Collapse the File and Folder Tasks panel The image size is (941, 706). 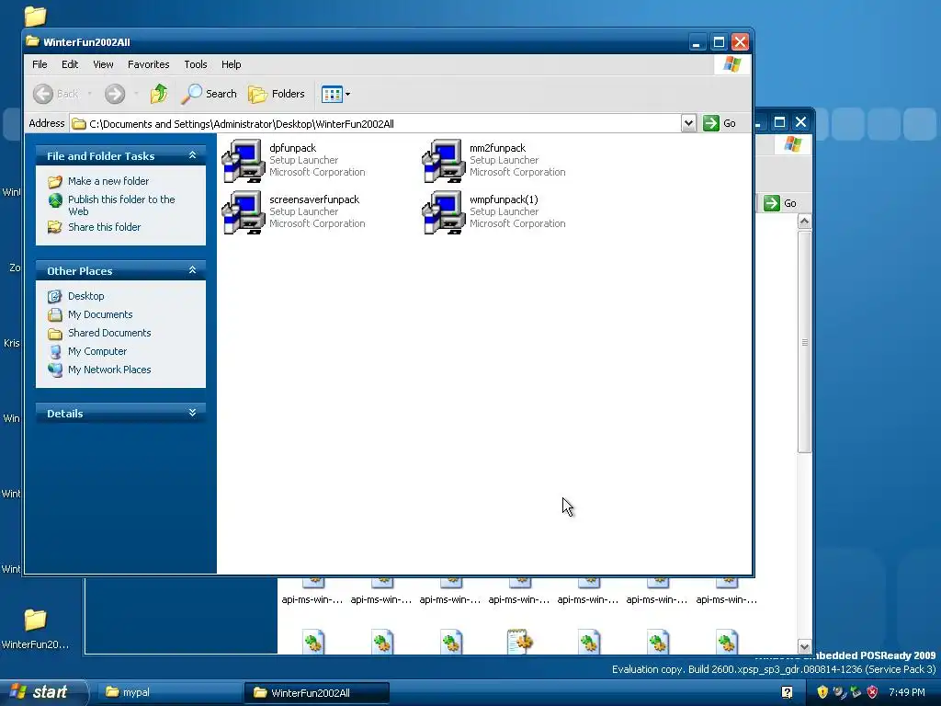(192, 155)
